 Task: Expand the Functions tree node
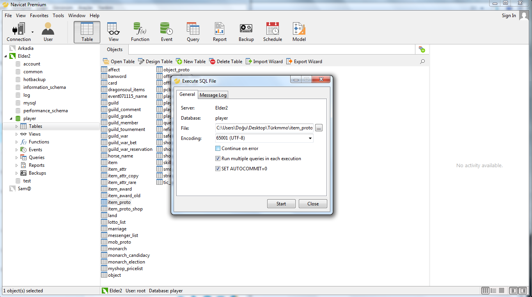(16, 142)
